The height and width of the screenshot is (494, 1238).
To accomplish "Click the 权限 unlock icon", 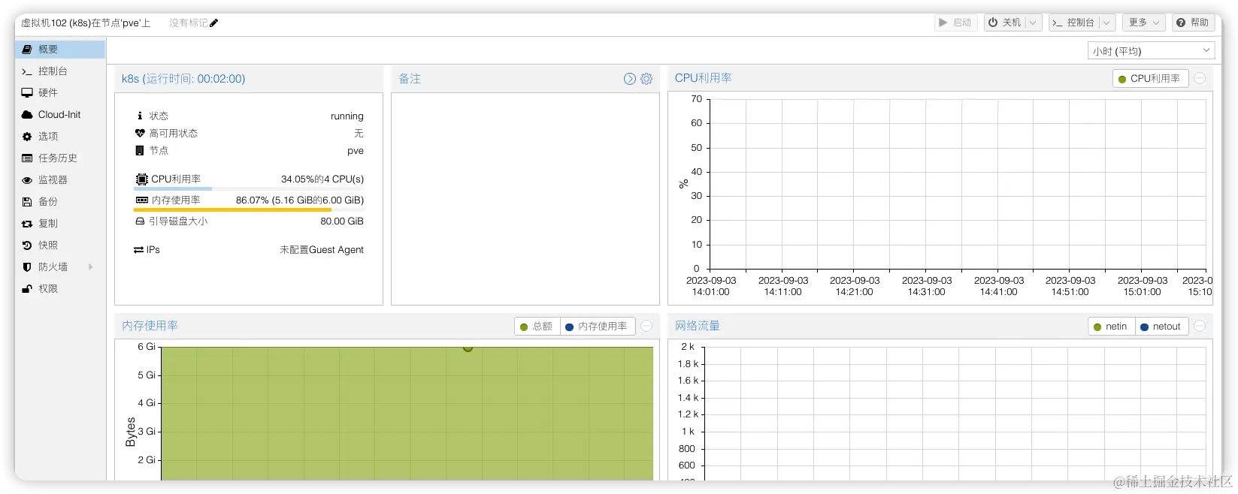I will click(27, 289).
